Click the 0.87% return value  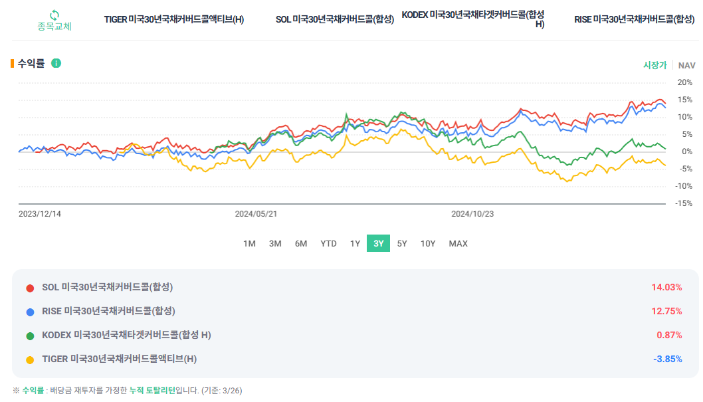click(x=669, y=336)
